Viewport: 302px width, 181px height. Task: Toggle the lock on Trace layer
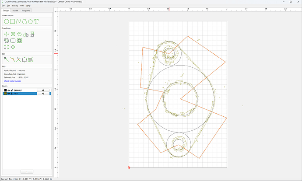tap(11, 94)
